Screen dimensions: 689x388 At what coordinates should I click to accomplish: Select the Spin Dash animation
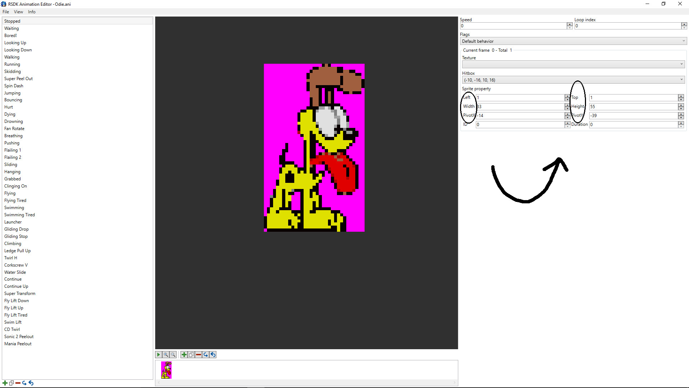pos(14,86)
